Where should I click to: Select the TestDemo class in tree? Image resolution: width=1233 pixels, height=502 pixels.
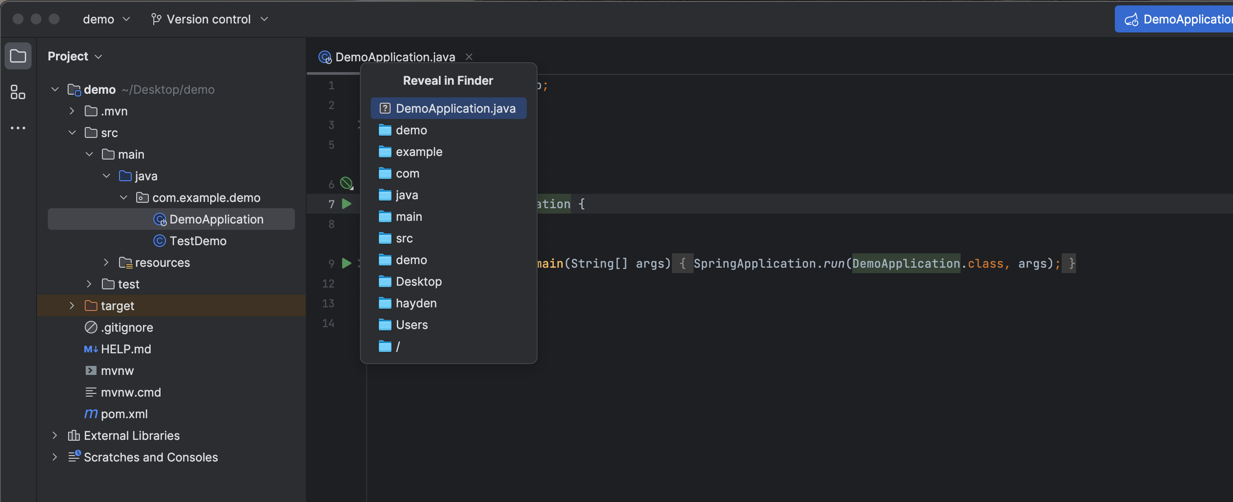click(198, 241)
